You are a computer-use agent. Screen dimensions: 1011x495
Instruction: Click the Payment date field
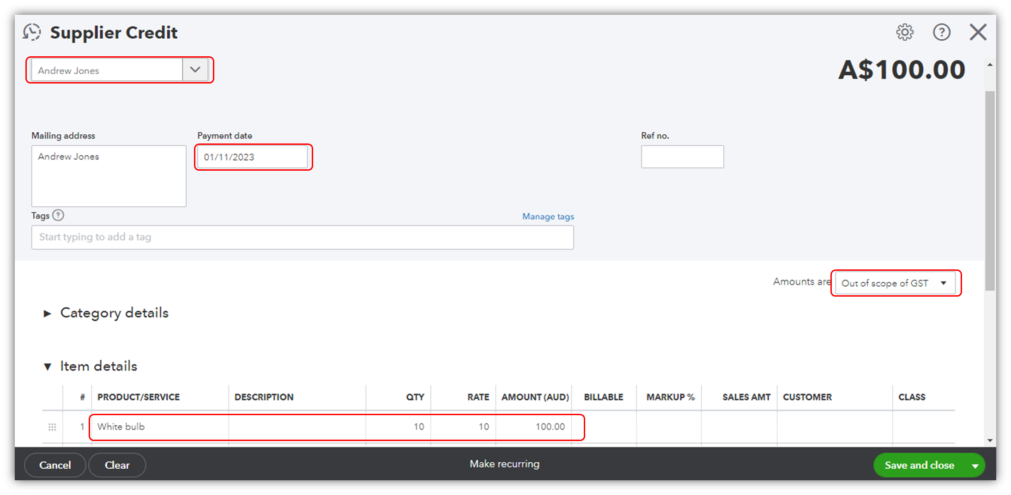click(253, 157)
